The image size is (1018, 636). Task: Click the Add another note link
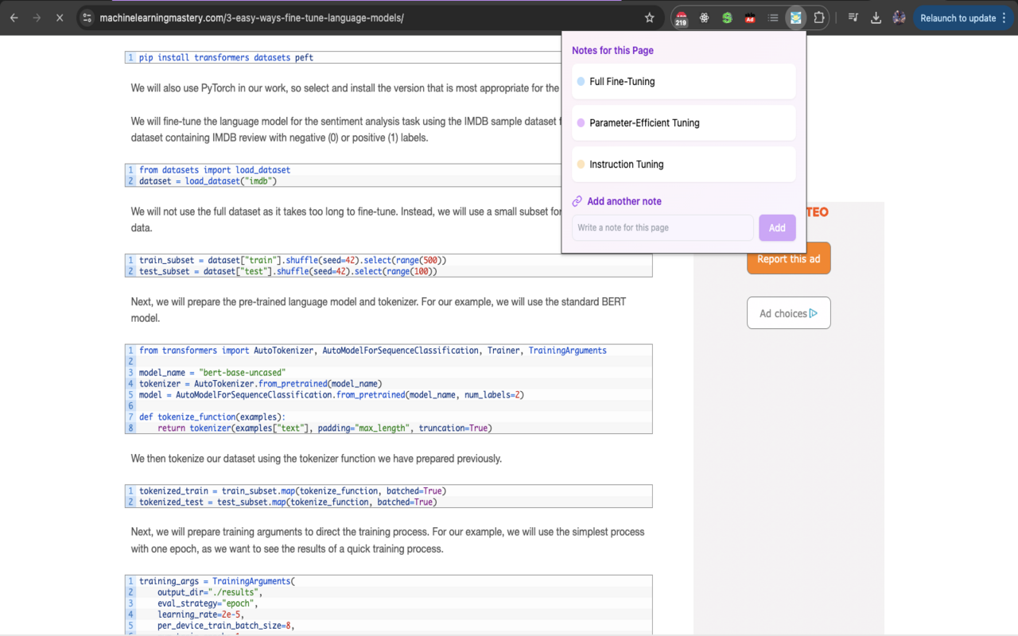pos(624,201)
